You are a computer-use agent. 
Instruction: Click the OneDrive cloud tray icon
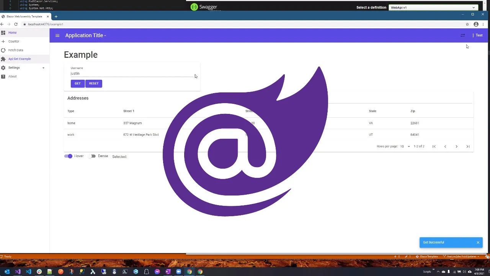444,272
